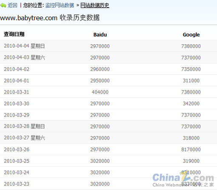Open 网站数据历史 breadcrumb link
Image resolution: width=217 pixels, height=190 pixels.
pos(95,6)
